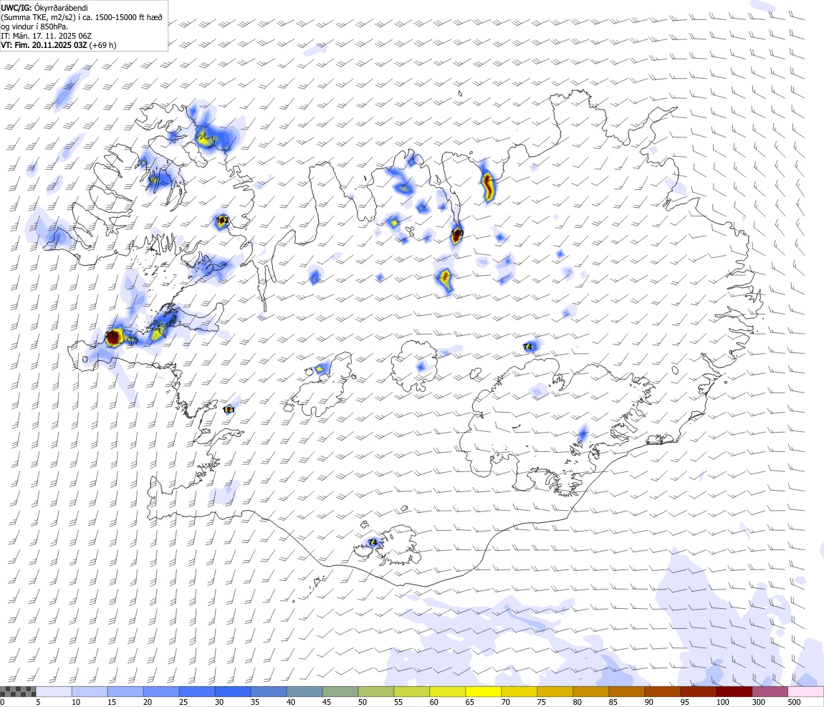Click the legend tick label "45"
The width and height of the screenshot is (824, 707).
click(x=327, y=702)
